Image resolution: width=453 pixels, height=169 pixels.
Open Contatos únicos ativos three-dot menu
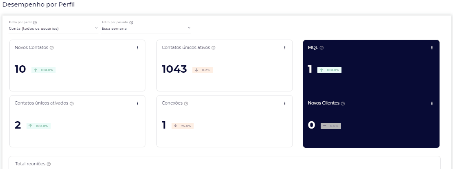[285, 48]
